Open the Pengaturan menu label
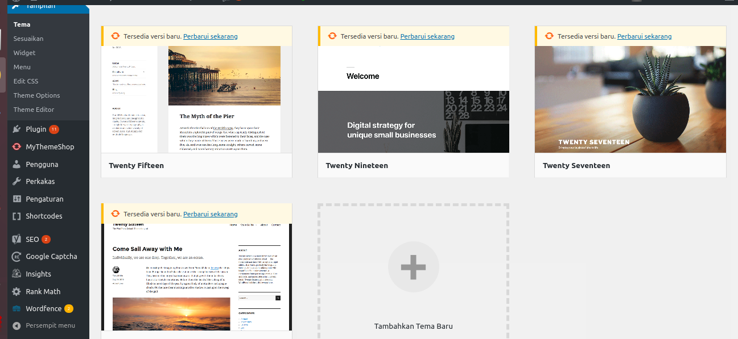This screenshot has width=738, height=339. 44,199
